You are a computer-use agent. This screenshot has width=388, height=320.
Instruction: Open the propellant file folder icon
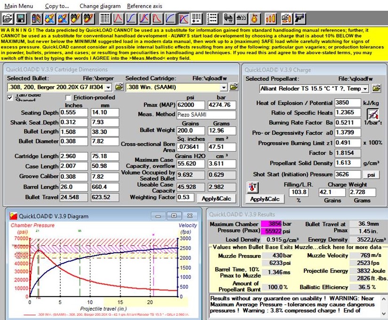377,88
